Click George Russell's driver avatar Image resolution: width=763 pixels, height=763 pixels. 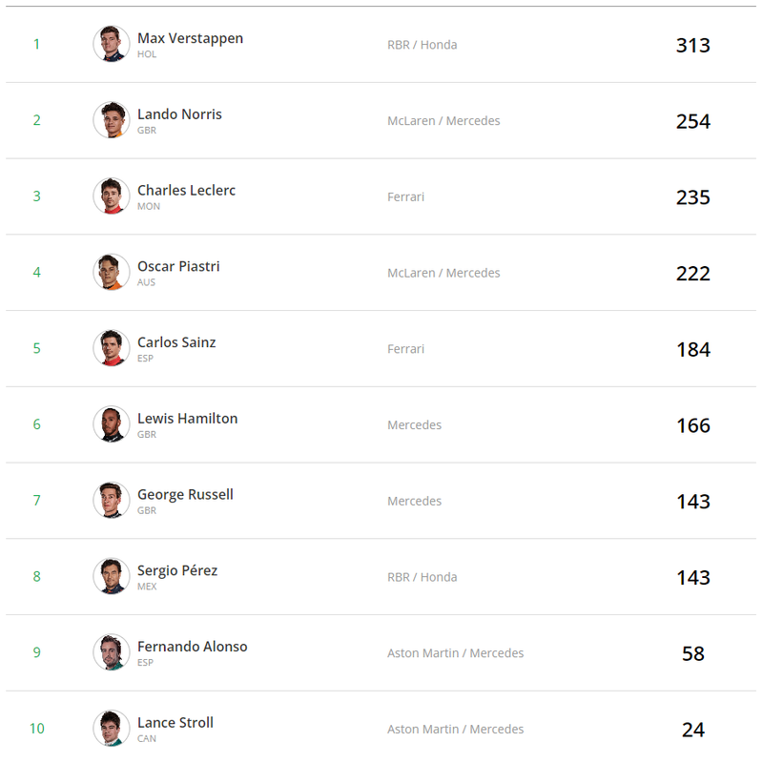tap(112, 501)
